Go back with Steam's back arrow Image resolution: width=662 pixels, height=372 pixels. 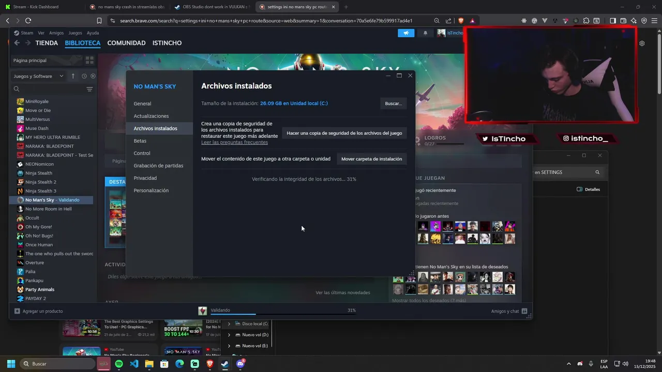[x=17, y=43]
